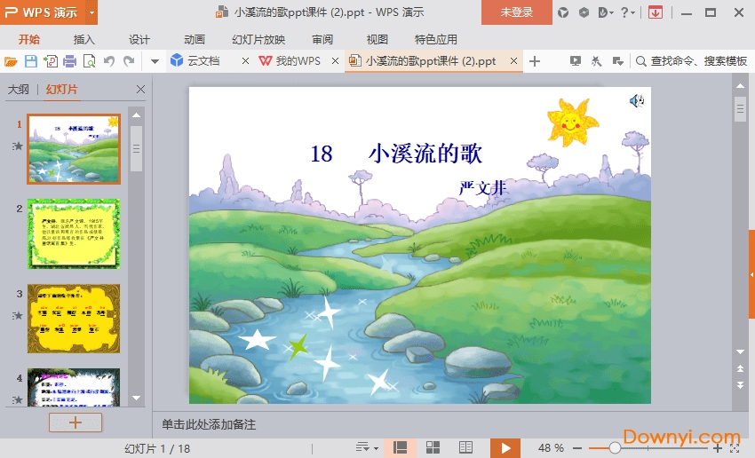Screen dimensions: 755x458
Task: Print the presentation
Action: 70,61
